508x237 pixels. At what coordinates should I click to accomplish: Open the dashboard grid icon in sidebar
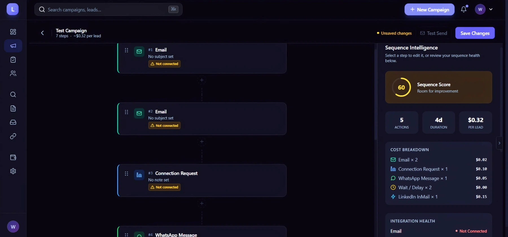tap(13, 32)
